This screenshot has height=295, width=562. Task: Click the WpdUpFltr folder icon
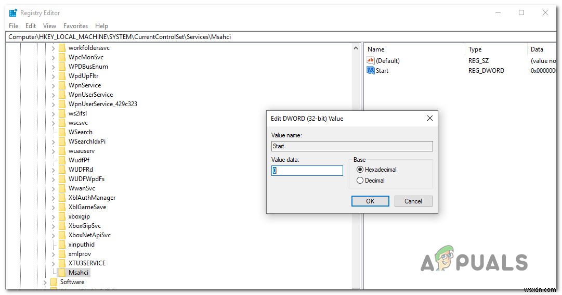tap(62, 76)
